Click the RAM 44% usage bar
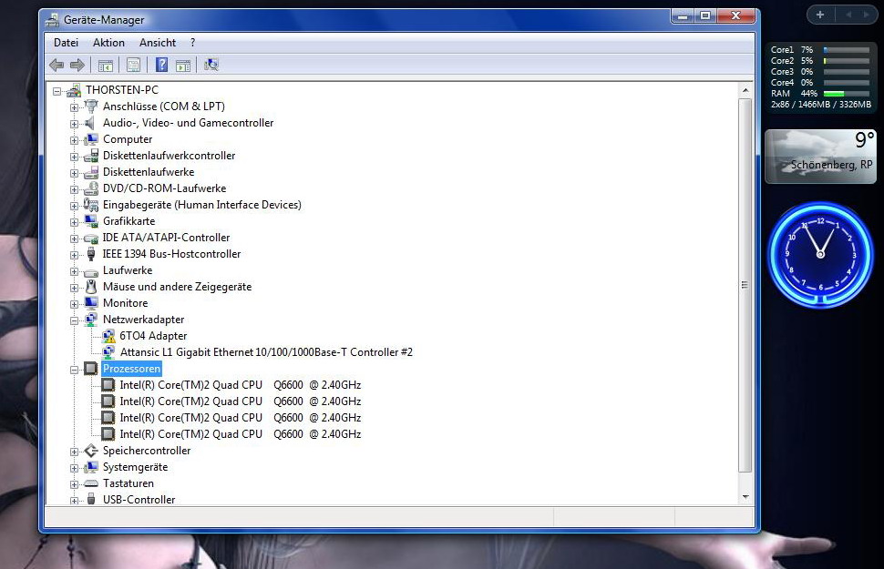The width and height of the screenshot is (884, 569). tap(847, 94)
